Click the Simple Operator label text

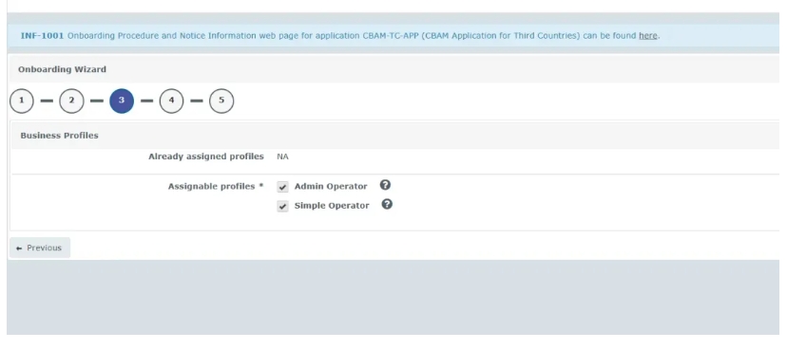click(x=332, y=206)
